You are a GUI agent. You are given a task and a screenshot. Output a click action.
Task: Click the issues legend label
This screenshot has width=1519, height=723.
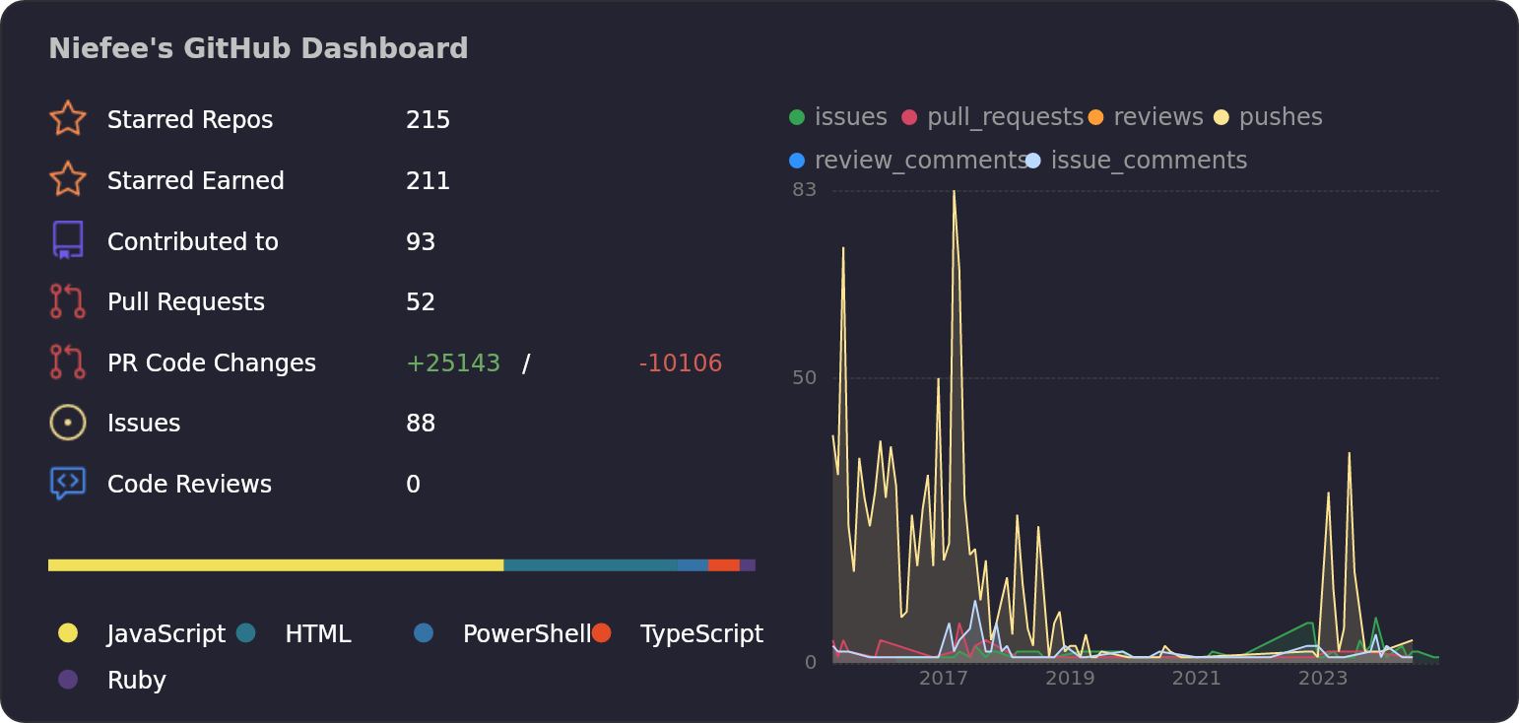851,117
